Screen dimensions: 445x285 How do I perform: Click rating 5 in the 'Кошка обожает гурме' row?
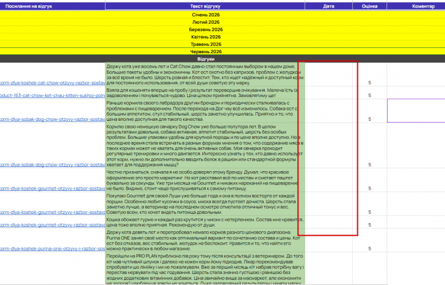[x=370, y=225]
